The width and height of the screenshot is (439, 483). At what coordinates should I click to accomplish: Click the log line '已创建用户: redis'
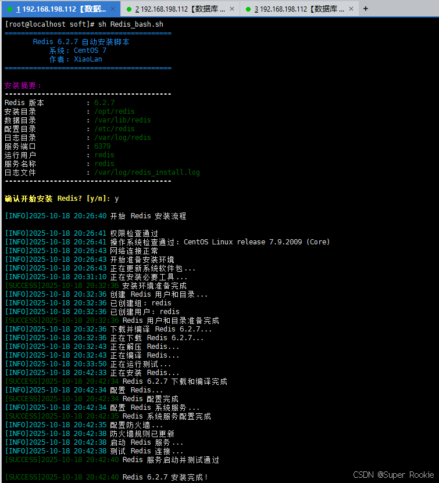[145, 312]
